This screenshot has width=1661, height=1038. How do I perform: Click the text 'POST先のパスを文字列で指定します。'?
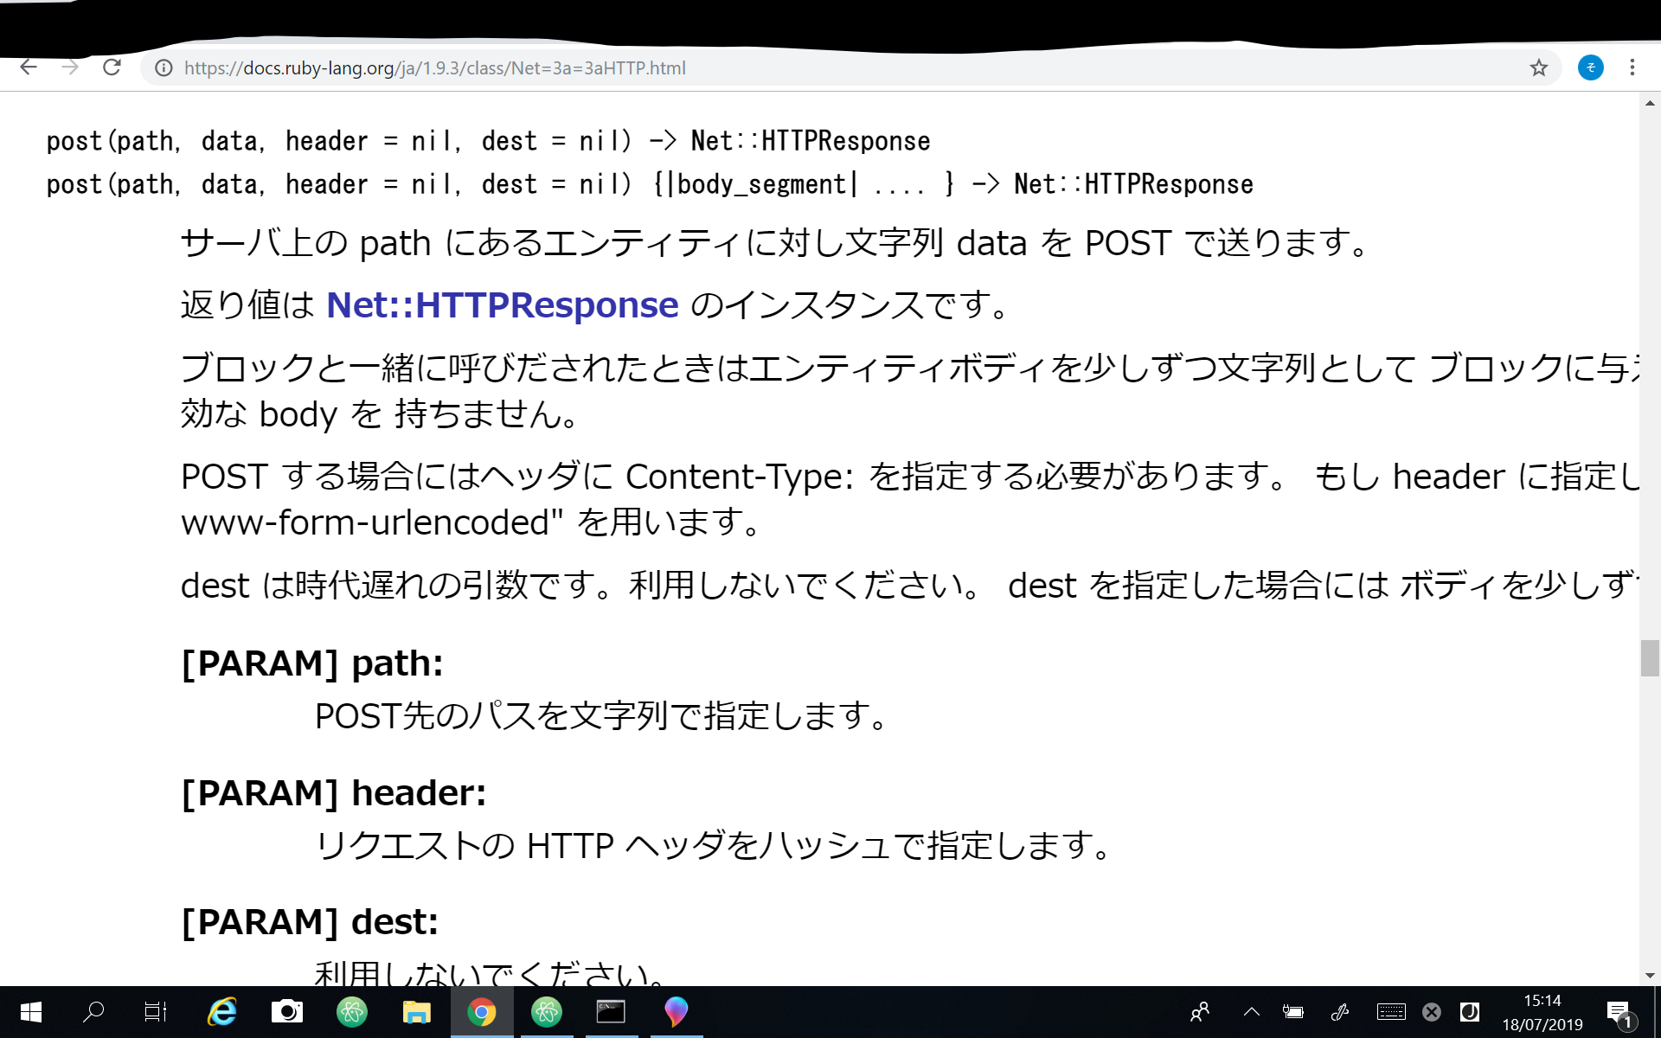pos(602,716)
